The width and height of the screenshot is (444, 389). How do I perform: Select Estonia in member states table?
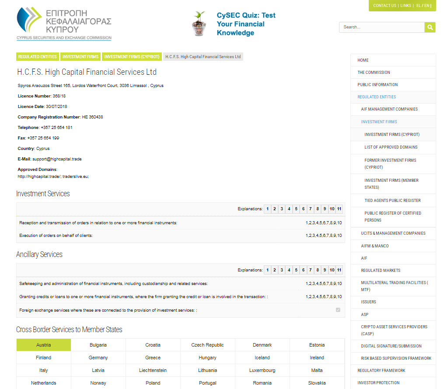(x=317, y=345)
